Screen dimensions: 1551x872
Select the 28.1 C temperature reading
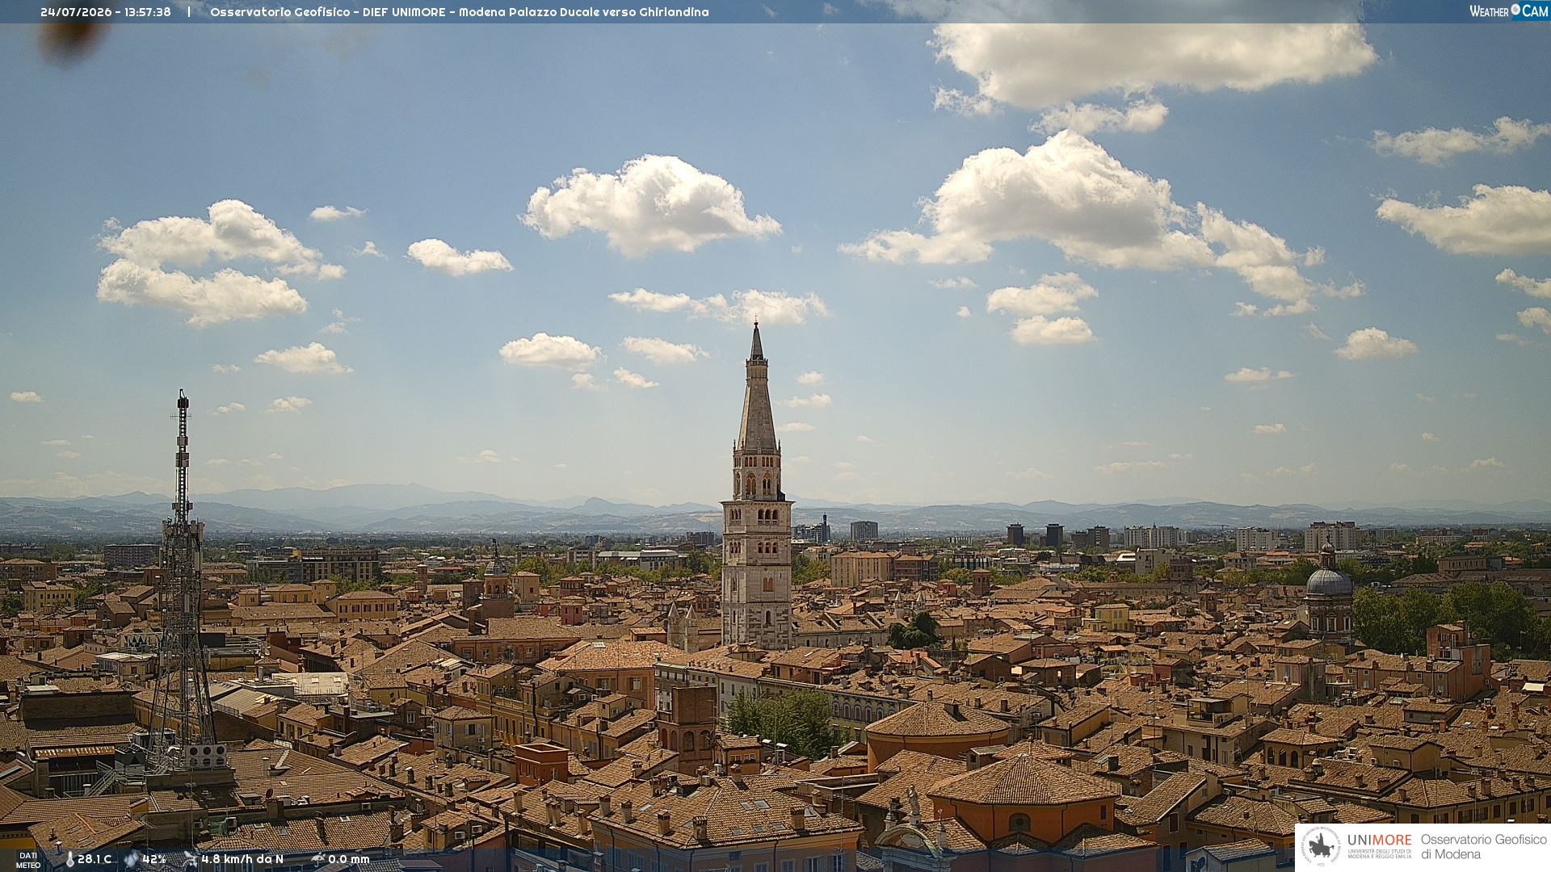[x=95, y=859]
